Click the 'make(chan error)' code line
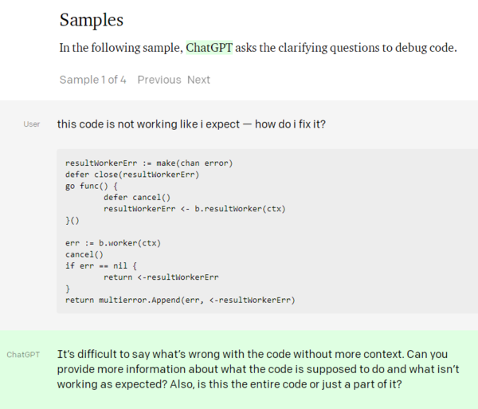Viewport: 478px width, 409px height. [x=148, y=163]
